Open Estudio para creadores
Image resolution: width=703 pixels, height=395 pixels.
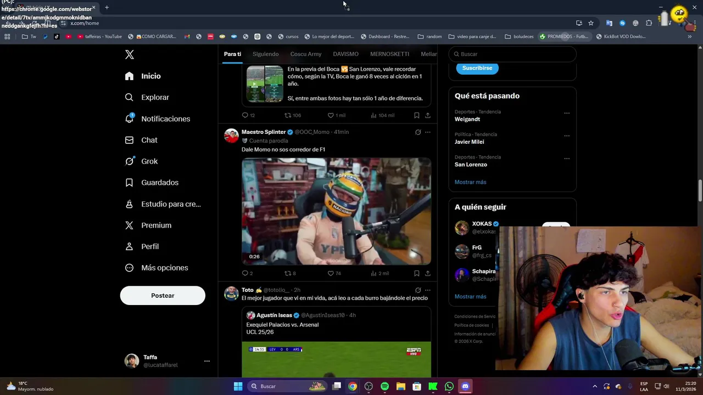click(x=163, y=204)
